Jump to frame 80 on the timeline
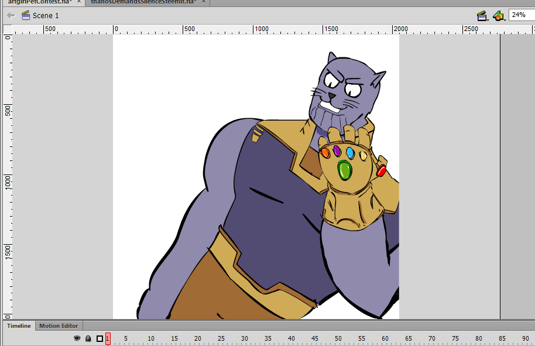Screen dimensions: 535x346 [479, 338]
